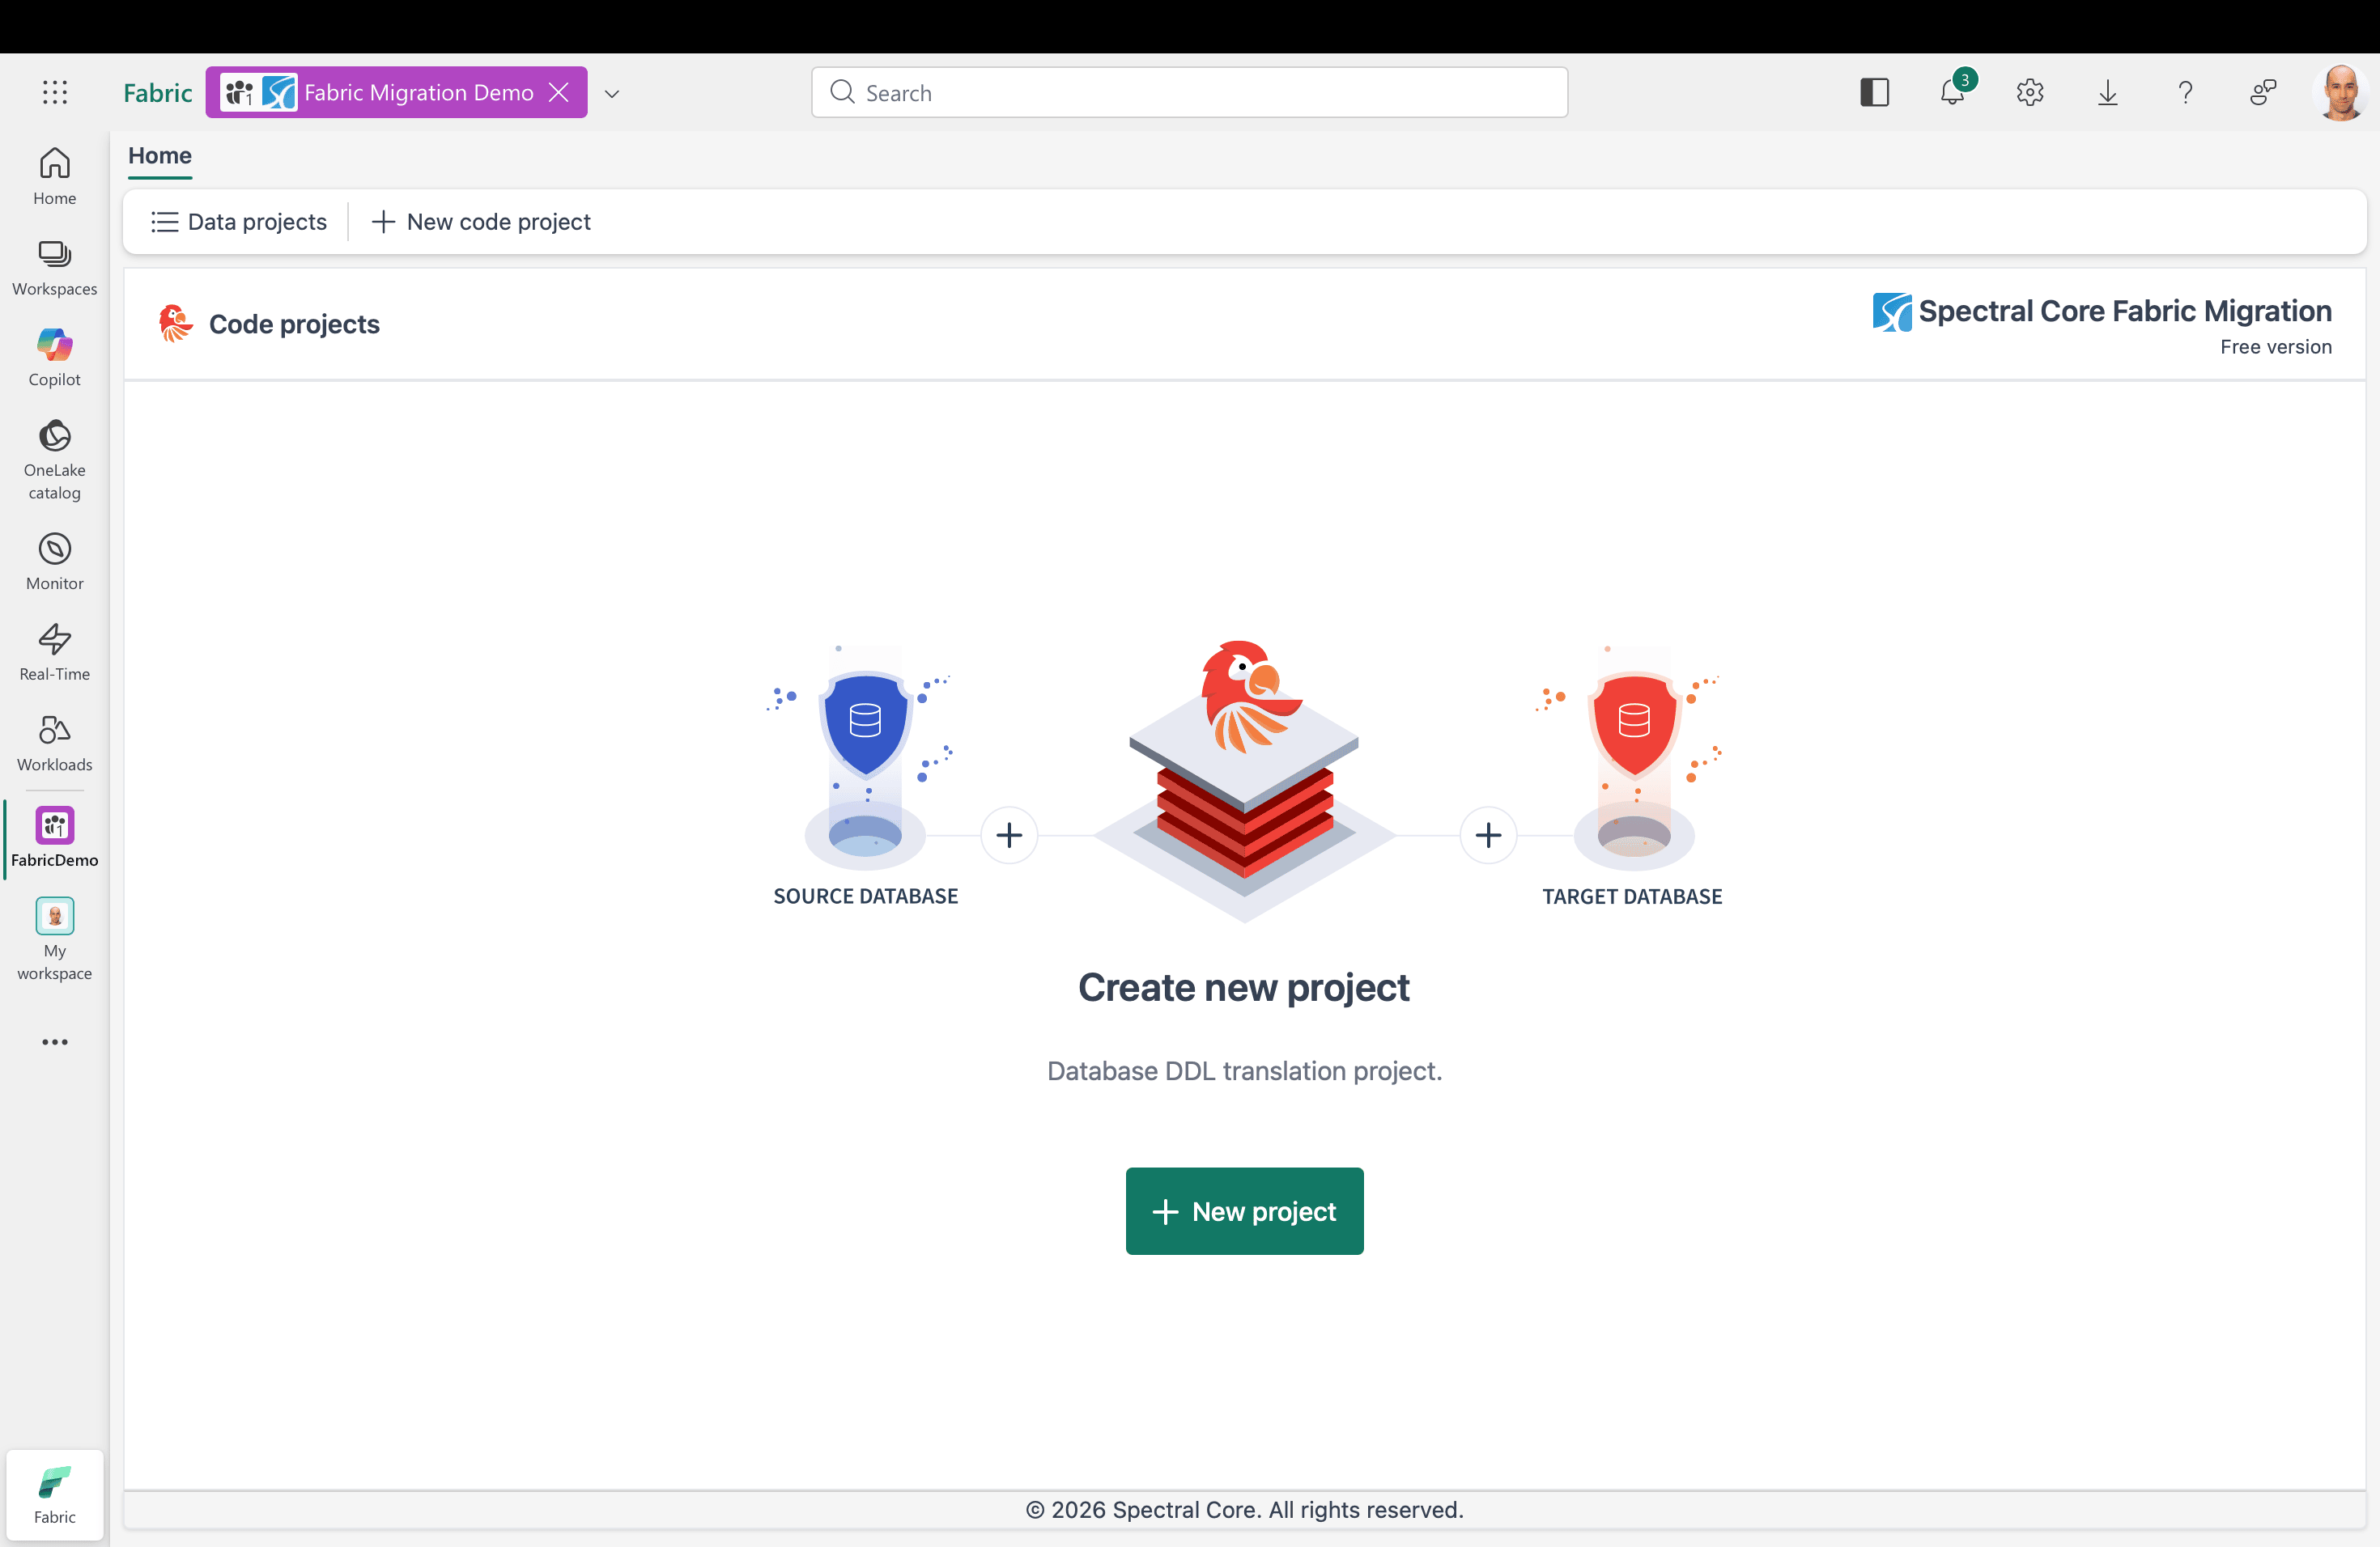
Task: Expand more options ellipsis in sidebar
Action: point(55,1041)
